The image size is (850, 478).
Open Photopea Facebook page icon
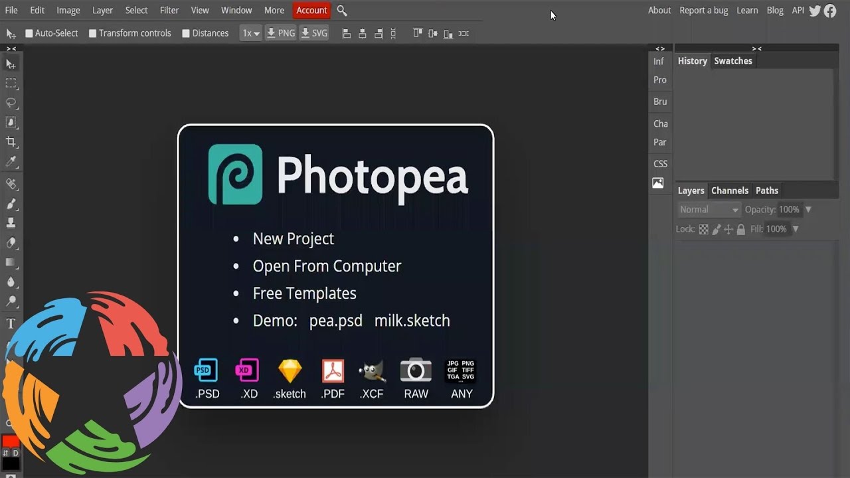pos(830,11)
